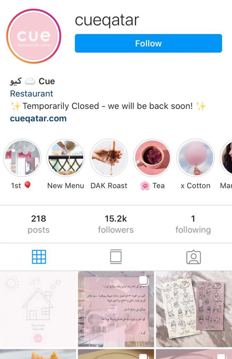232x359 pixels.
Task: View the 15.2k followers list
Action: point(116,224)
